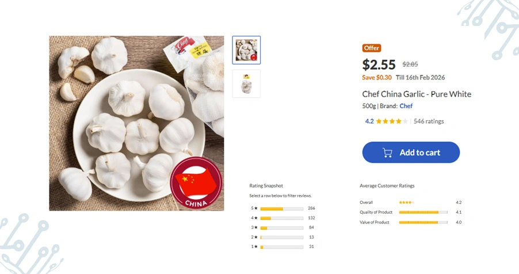
Task: Click the shopping cart icon in Add to cart
Action: coord(388,153)
